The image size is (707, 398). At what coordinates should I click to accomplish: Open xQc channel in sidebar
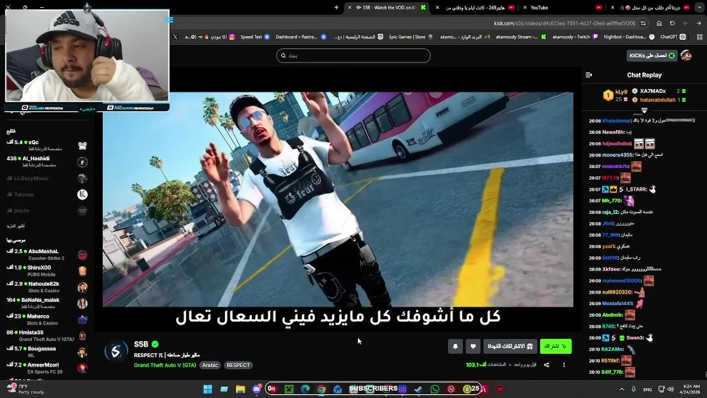point(47,145)
